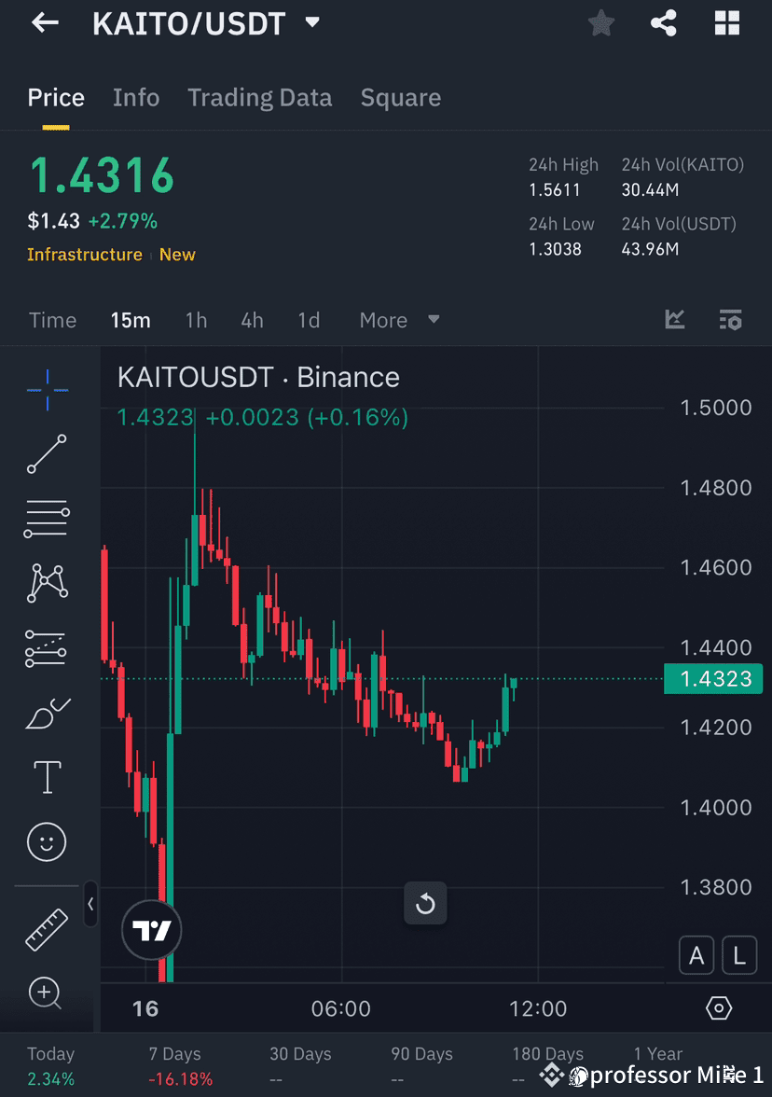Open the KAITO/USDT pair selector dropdown

click(x=311, y=22)
